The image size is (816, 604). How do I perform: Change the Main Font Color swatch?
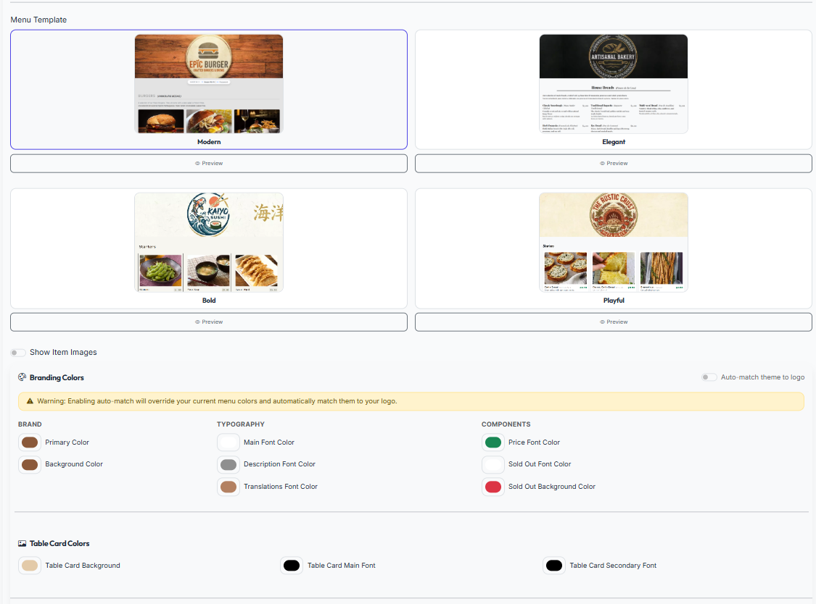228,442
